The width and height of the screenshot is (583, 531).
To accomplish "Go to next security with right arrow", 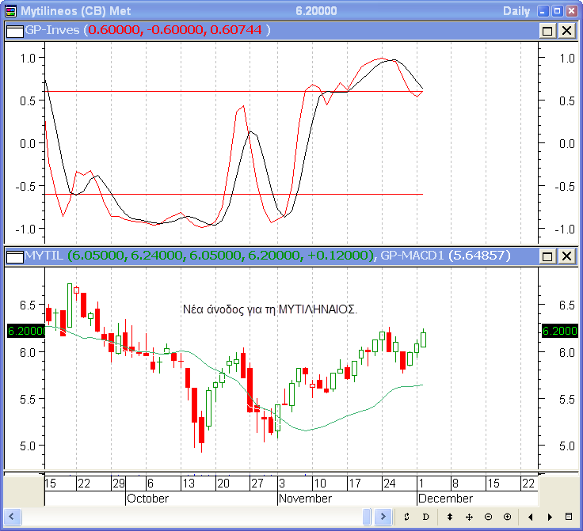I will coord(548,517).
